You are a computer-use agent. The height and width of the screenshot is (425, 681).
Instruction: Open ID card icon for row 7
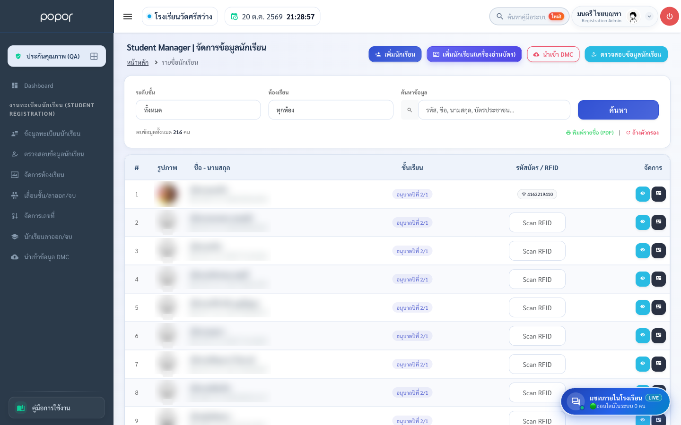(658, 364)
